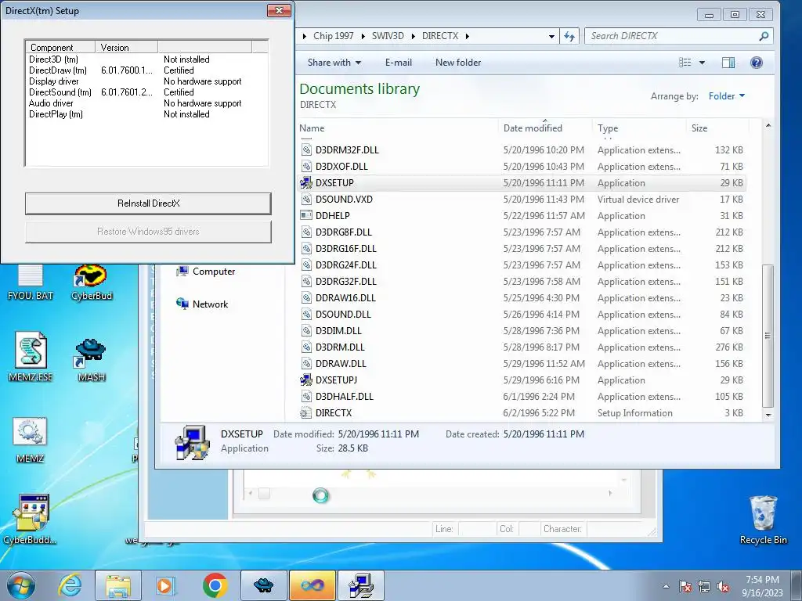802x601 pixels.
Task: Select the D3DRM32F.DLL file icon
Action: tap(306, 149)
